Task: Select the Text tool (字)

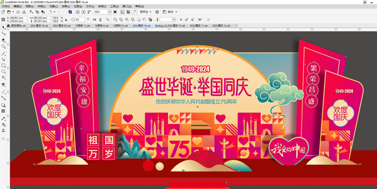Action: point(3,85)
